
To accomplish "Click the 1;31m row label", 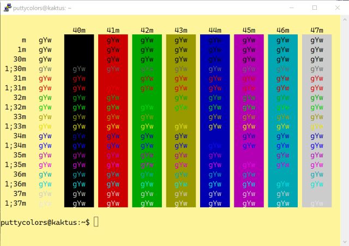I will [x=15, y=88].
